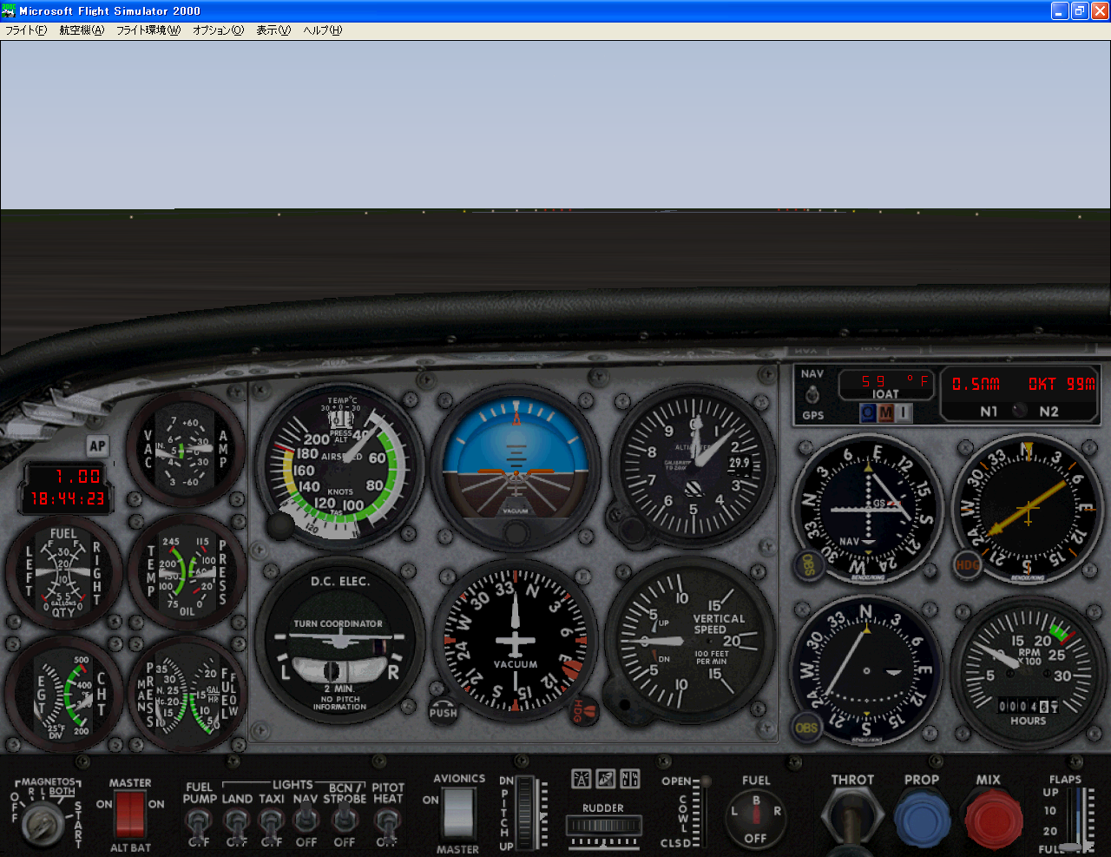1111x857 pixels.
Task: Click the white I inner marker light
Action: point(904,413)
